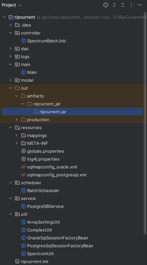Select the PostgreDBService class

46,206
